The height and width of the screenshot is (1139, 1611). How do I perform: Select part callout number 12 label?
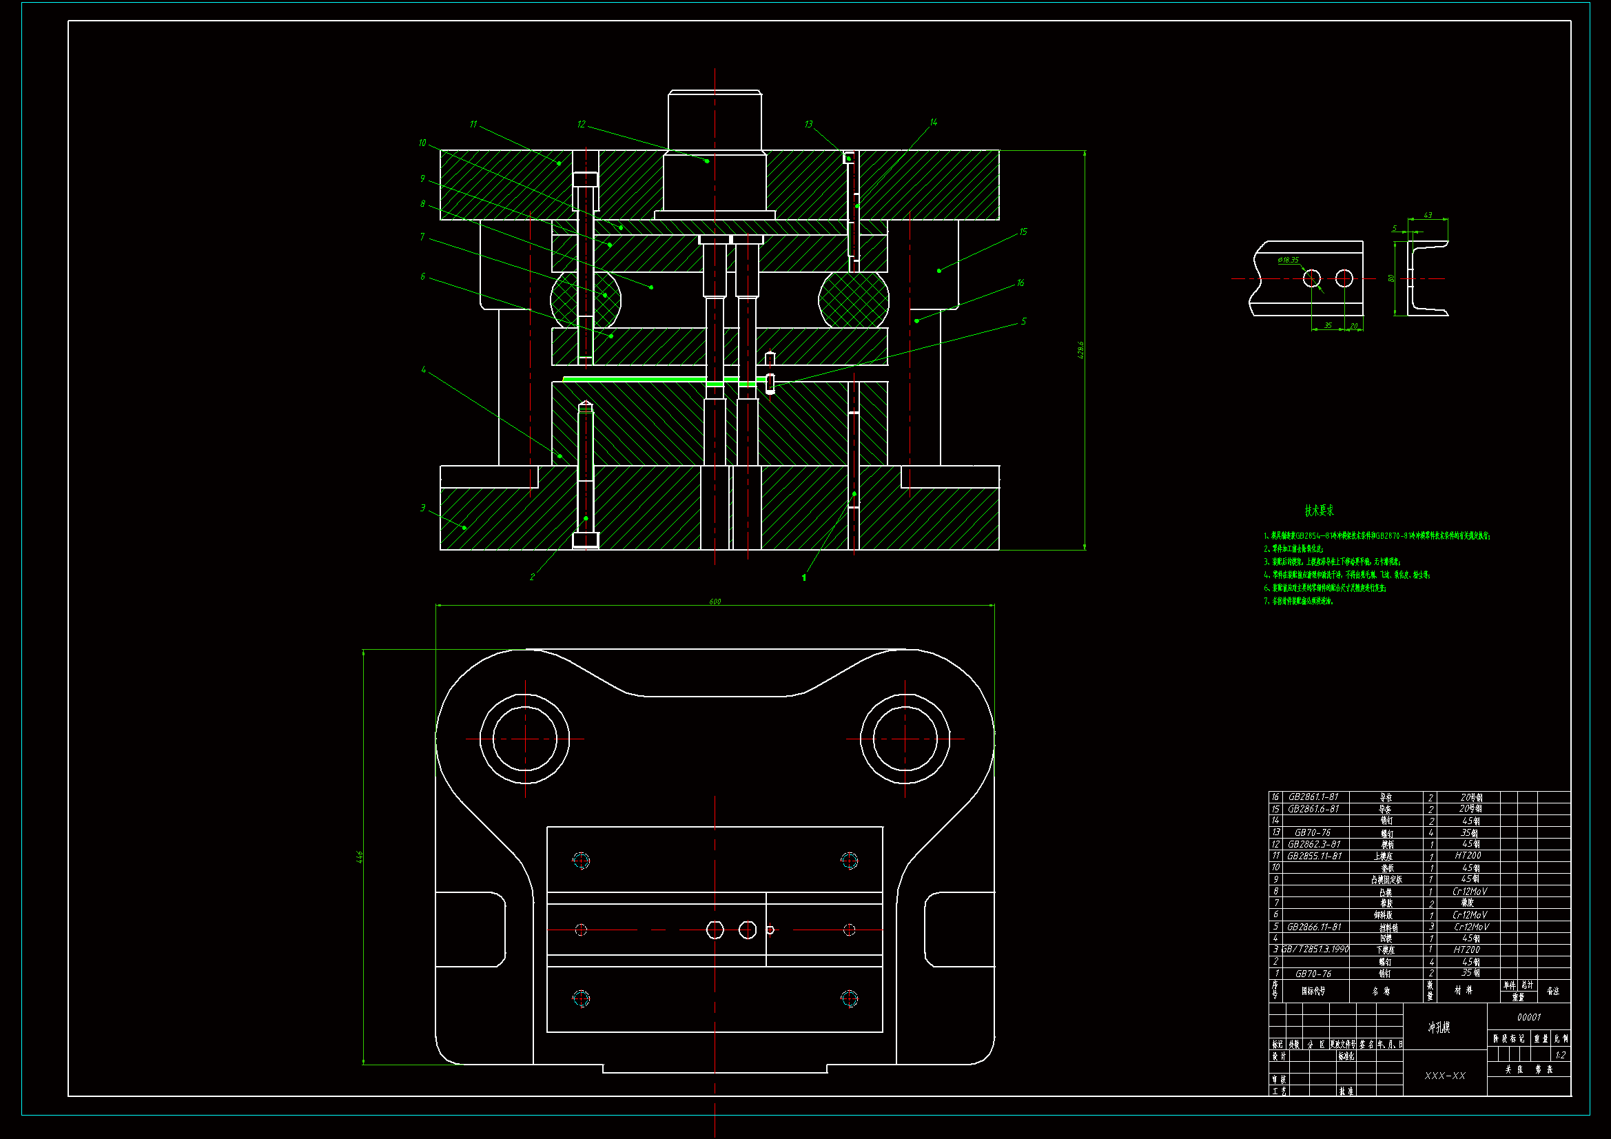[581, 124]
